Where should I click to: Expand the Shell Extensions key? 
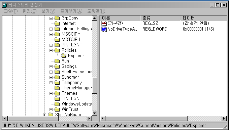[x=51, y=72]
